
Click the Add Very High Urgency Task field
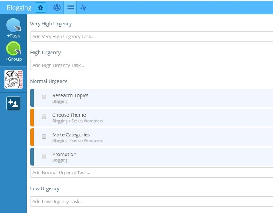click(152, 37)
